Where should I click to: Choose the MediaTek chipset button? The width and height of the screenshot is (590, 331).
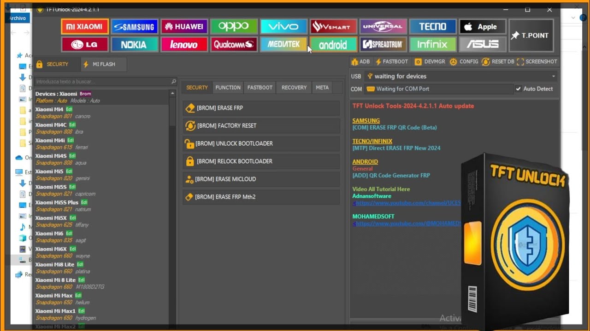[x=283, y=45]
